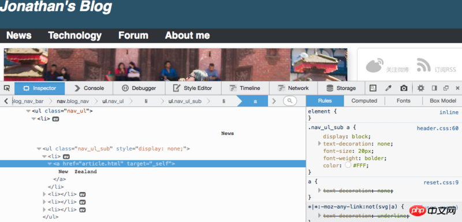
Task: Click the blog banner photo
Action: [176, 65]
